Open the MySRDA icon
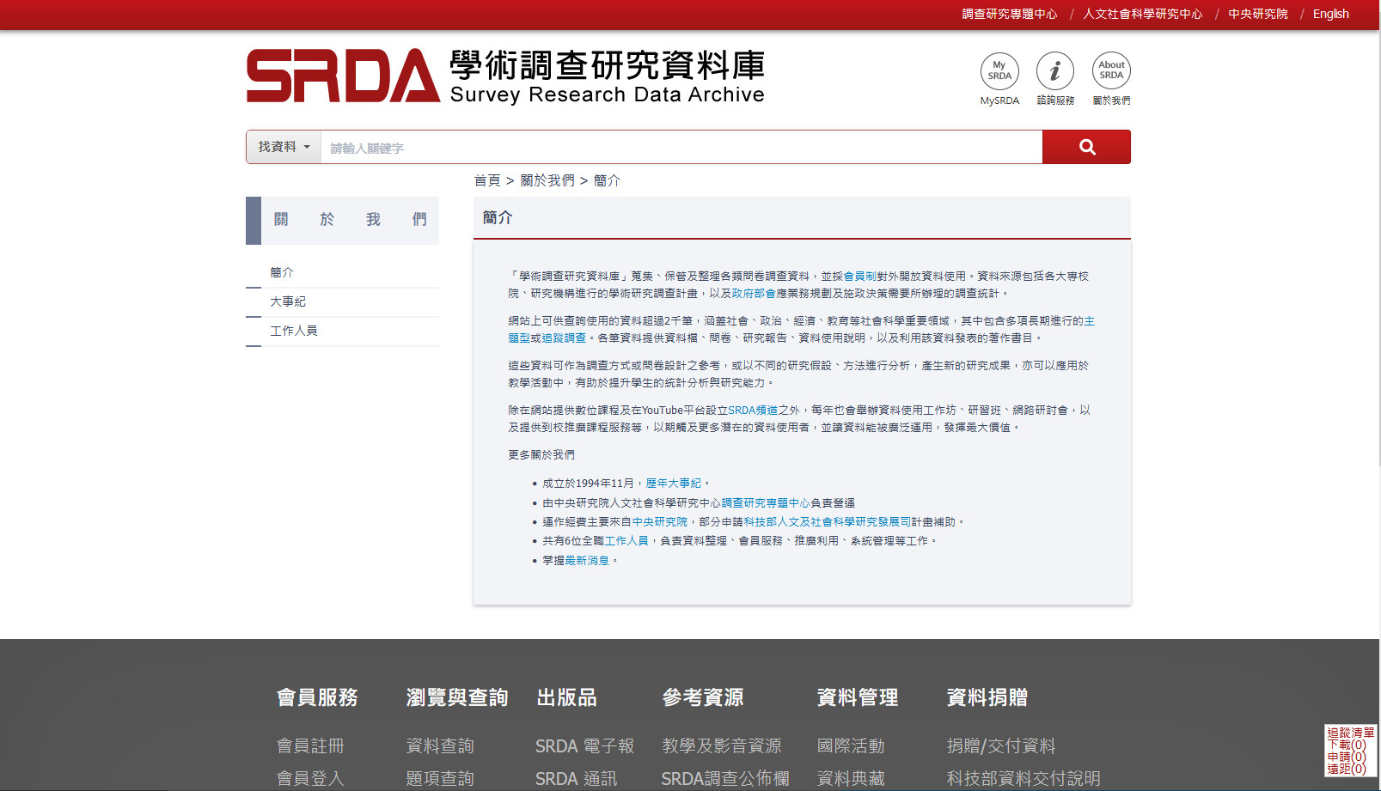Viewport: 1381px width, 791px height. 999,78
